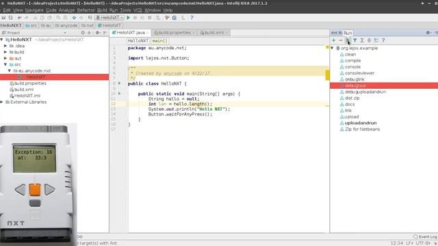Click main() in the editor breadcrumb
This screenshot has width=438, height=246.
[159, 41]
